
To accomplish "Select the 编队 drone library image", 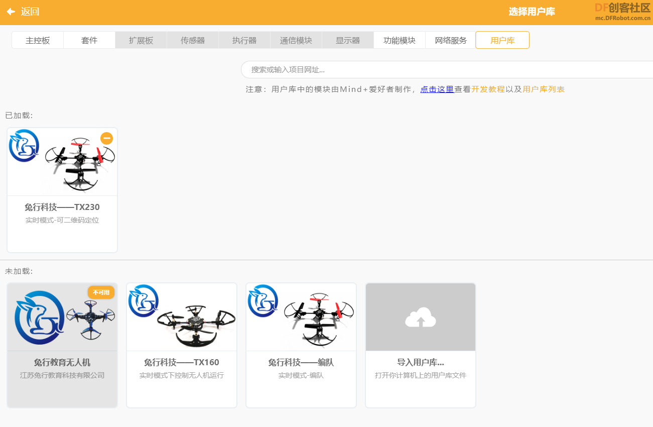I will [x=301, y=317].
